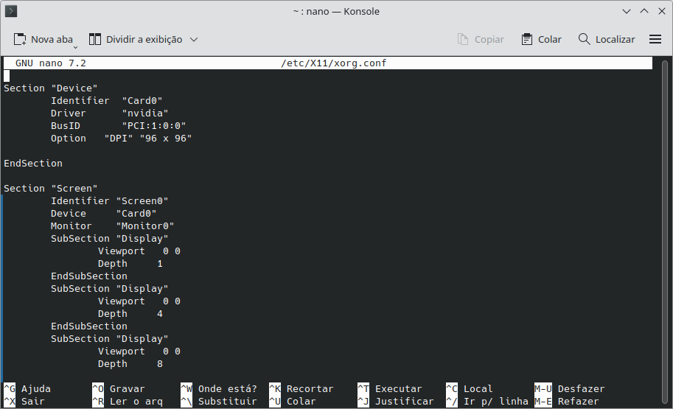Click the ^W Onde está? shortcut
The image size is (673, 409).
(x=219, y=389)
